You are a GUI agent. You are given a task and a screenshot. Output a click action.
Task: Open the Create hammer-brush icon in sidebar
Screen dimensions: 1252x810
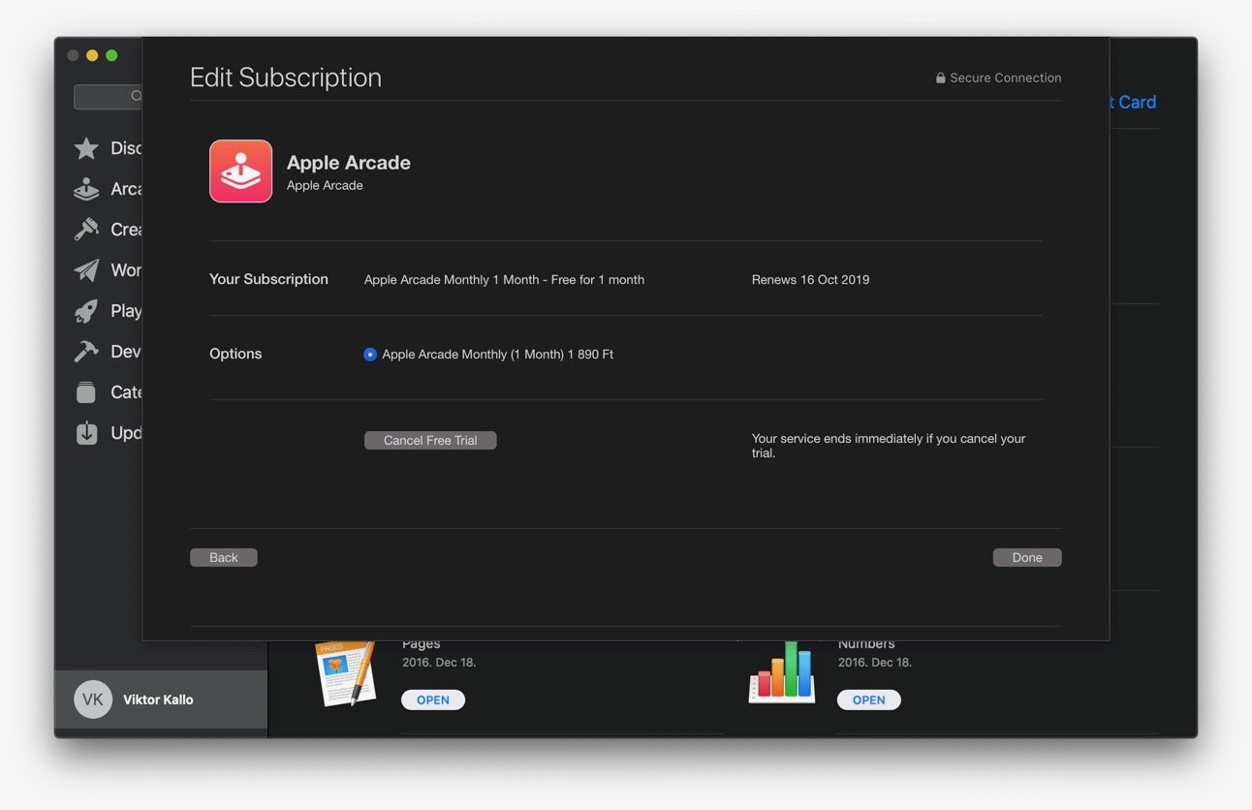pos(86,230)
